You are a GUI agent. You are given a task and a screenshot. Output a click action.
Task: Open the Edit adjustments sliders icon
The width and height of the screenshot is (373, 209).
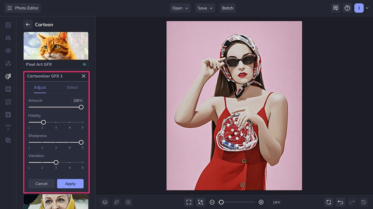click(x=8, y=38)
